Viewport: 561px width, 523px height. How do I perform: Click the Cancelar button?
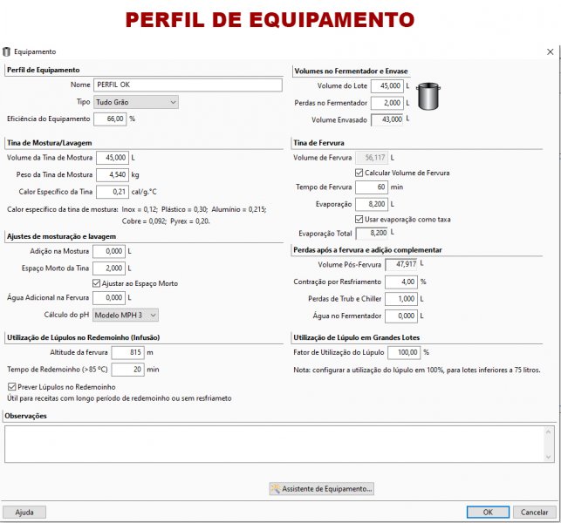tap(535, 513)
